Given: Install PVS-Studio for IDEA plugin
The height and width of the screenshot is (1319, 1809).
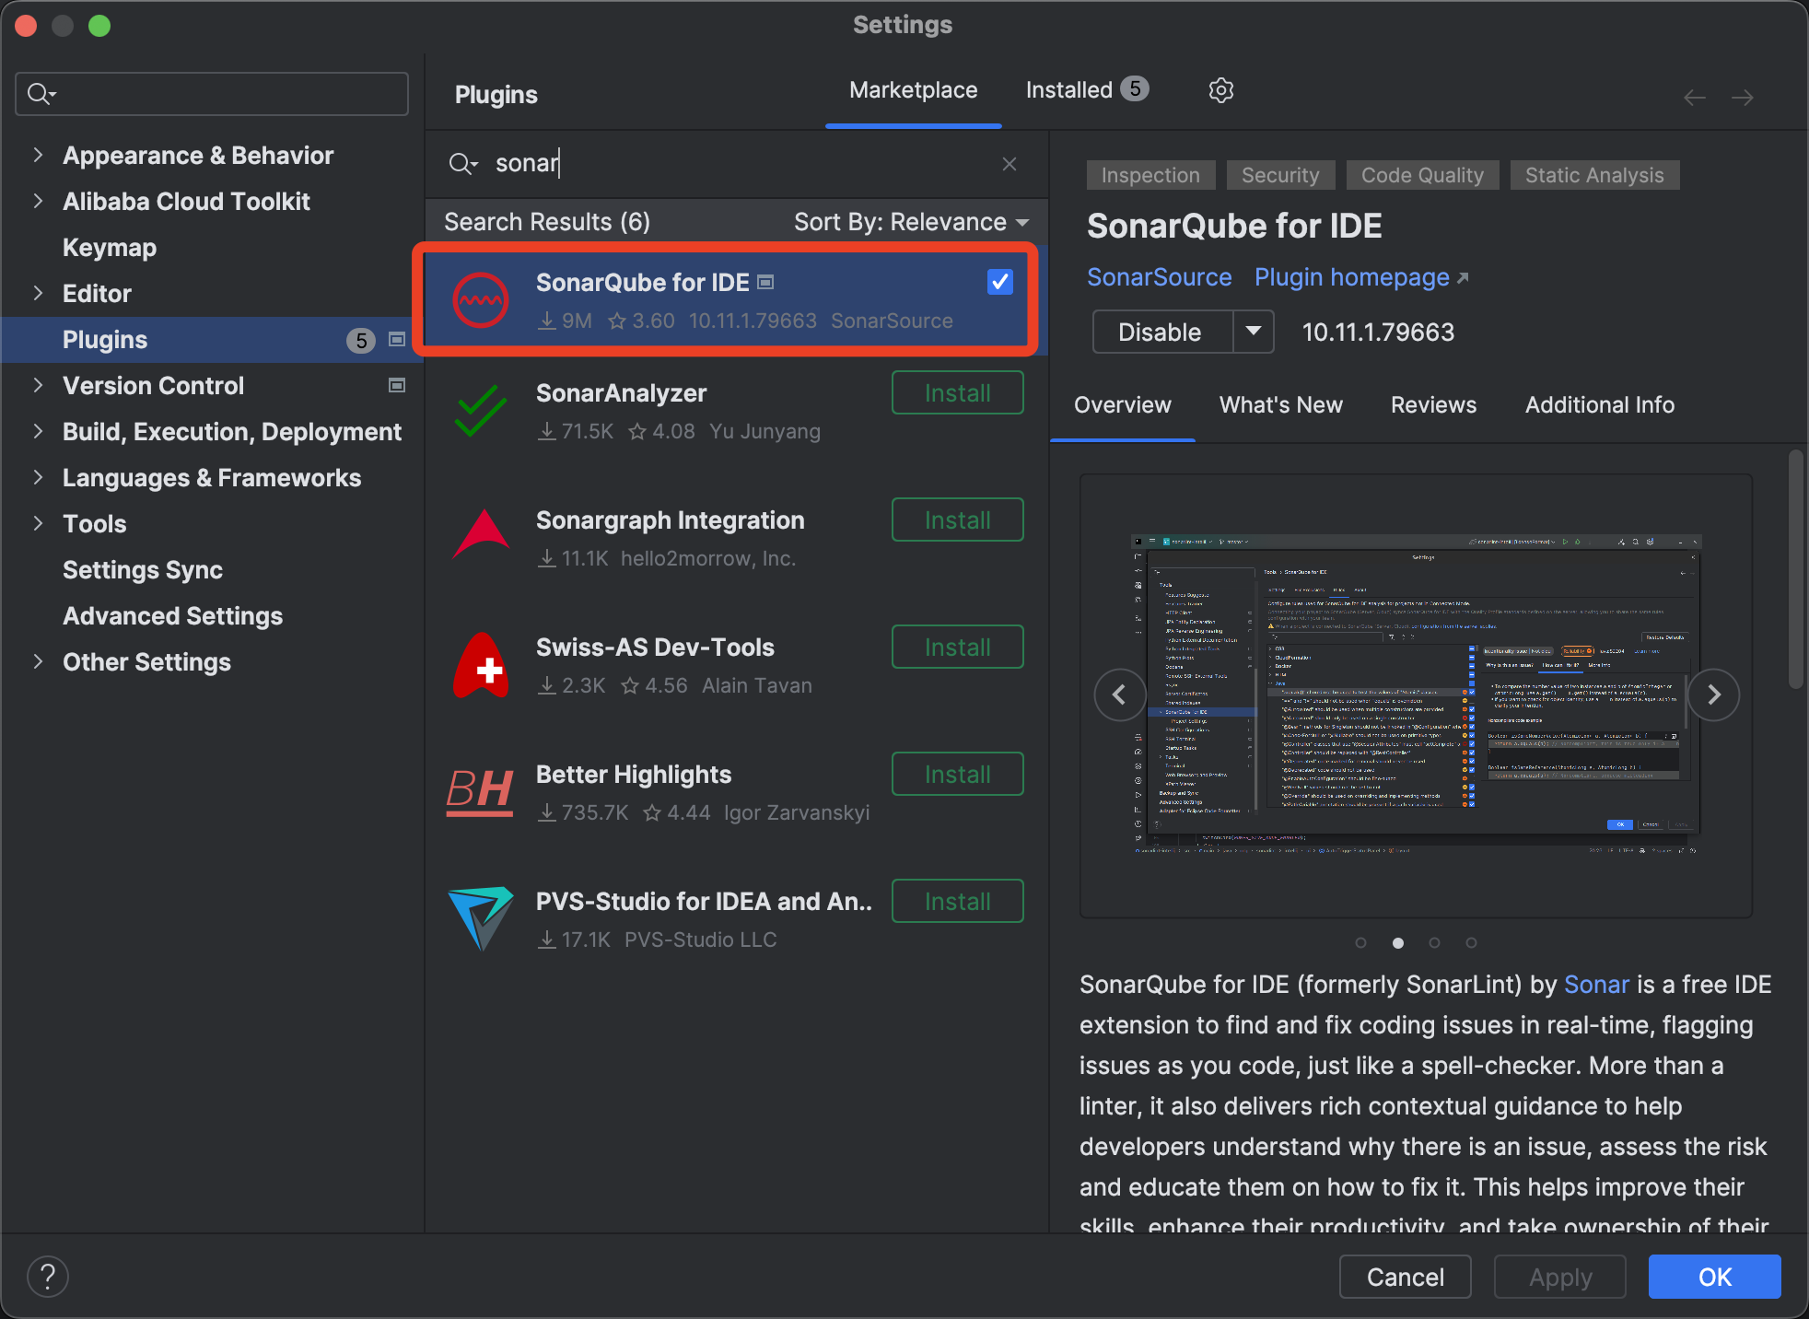Looking at the screenshot, I should [x=957, y=902].
